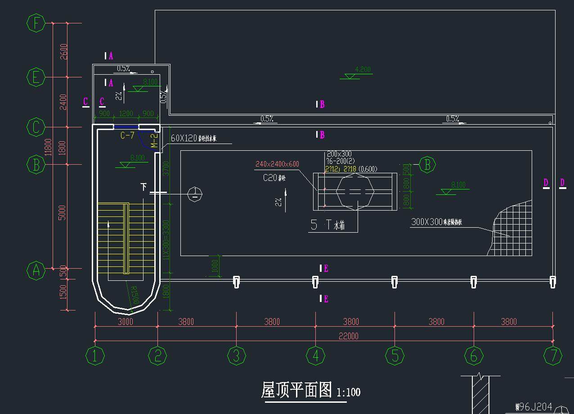
Task: Select the 22000 overall dimension text
Action: point(348,336)
